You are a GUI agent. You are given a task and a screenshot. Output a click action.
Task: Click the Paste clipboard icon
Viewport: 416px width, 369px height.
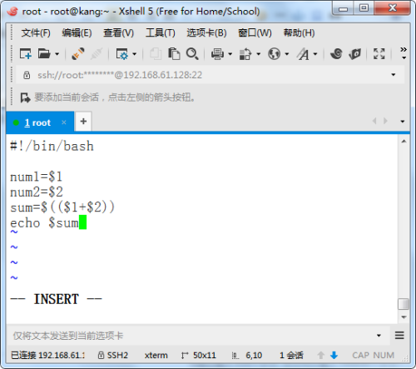point(174,53)
